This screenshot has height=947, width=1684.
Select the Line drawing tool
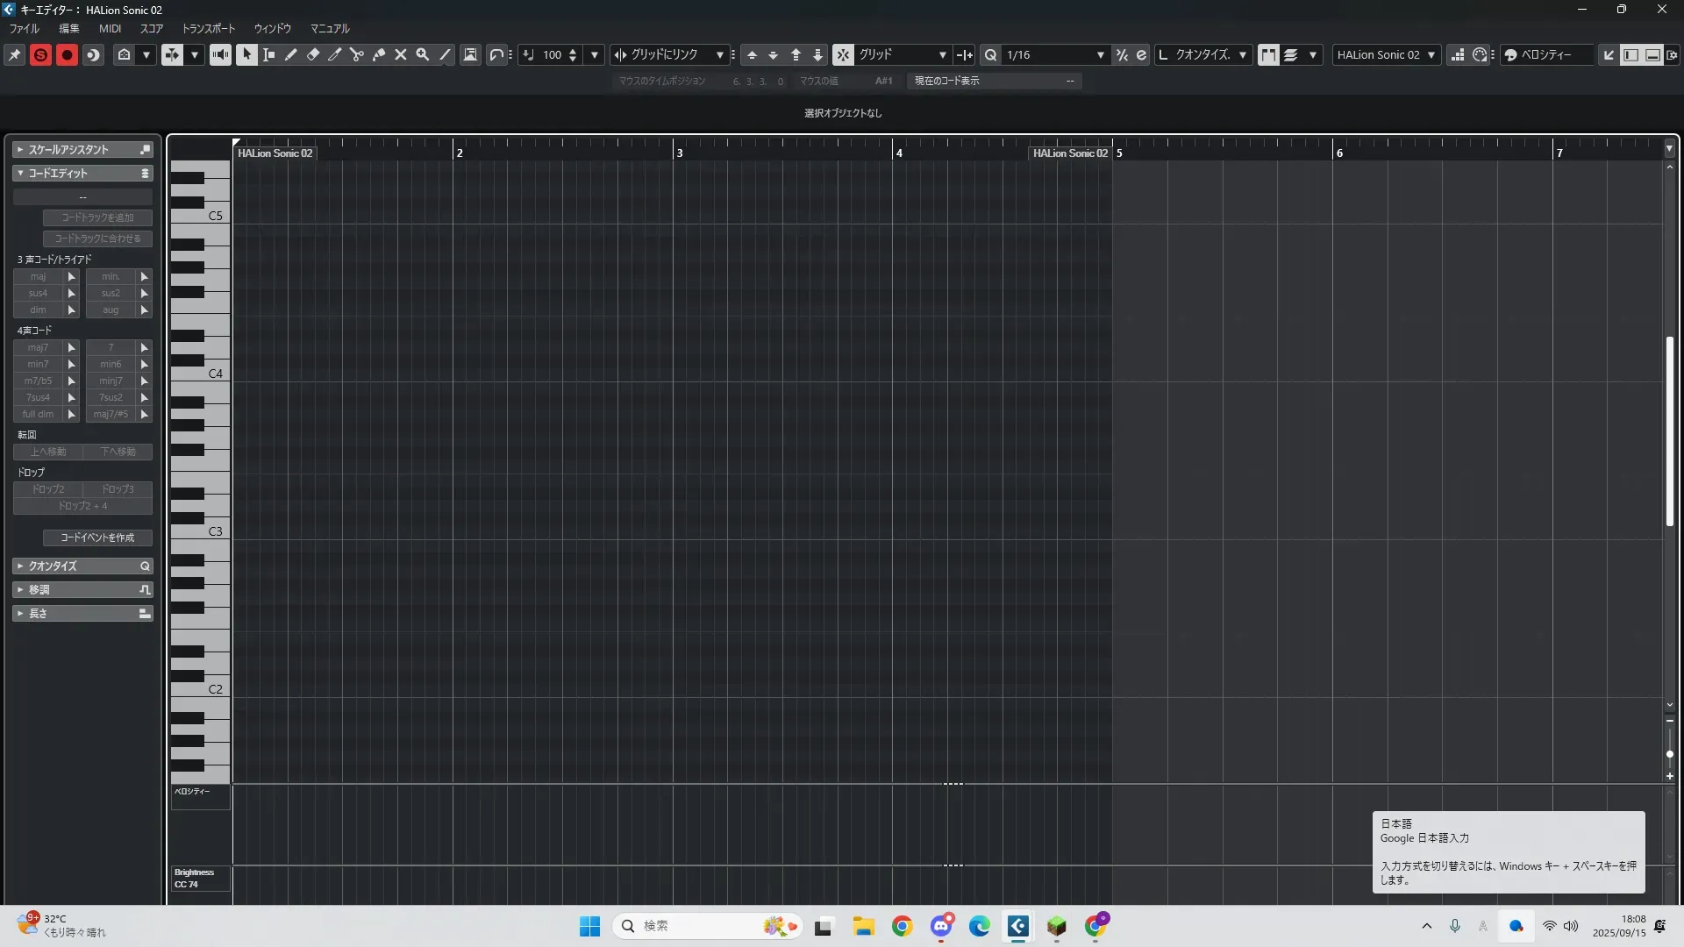click(445, 54)
